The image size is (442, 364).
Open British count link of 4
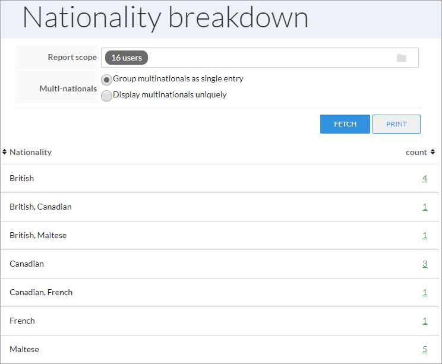(425, 178)
